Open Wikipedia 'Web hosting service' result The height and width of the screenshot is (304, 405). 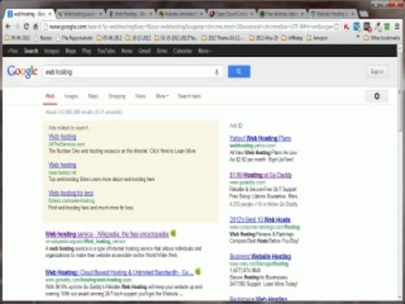pyautogui.click(x=107, y=234)
